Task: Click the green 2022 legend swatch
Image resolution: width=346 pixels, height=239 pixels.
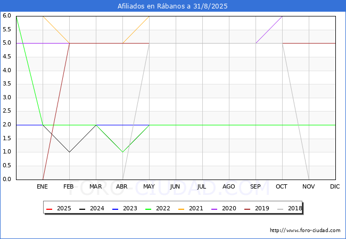Action: click(x=149, y=209)
